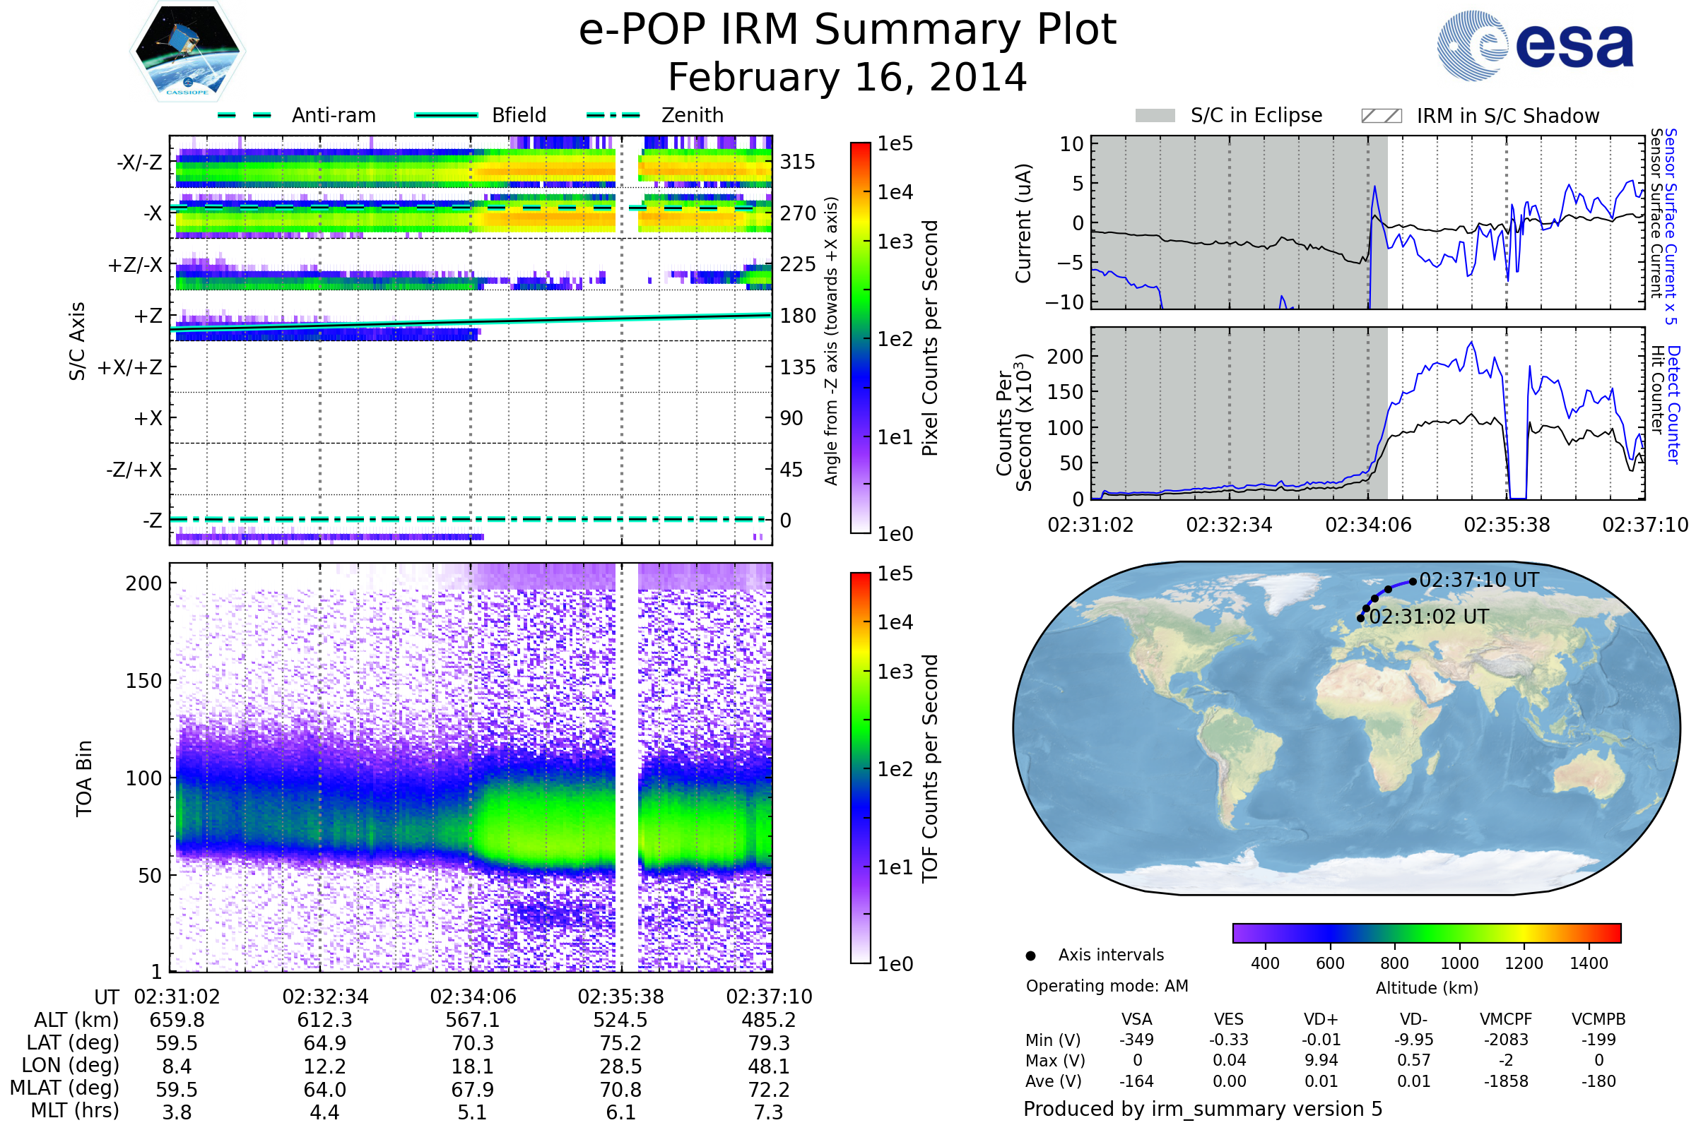
Task: Click Produced by irm_summary version 5 text
Action: coord(1203,1109)
